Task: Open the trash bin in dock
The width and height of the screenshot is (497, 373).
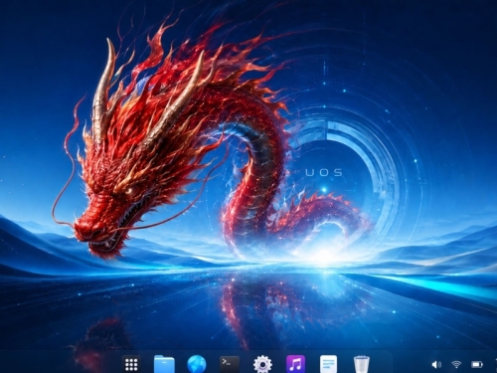Action: [362, 364]
